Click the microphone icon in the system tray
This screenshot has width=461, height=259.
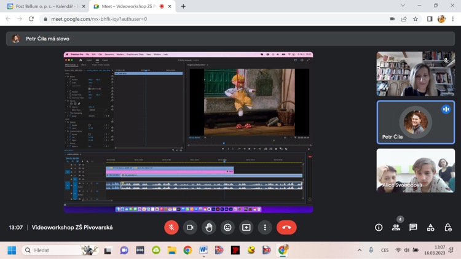(371, 250)
